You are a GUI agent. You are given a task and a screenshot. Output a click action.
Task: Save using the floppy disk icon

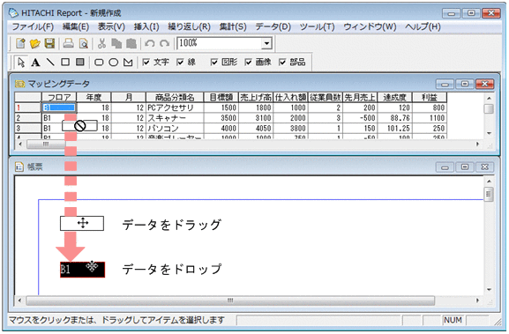49,43
